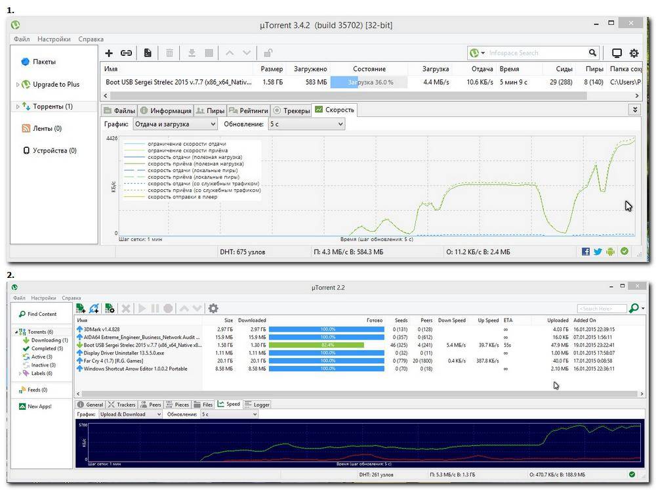The image size is (656, 490).
Task: Open preferences gear icon in µTorrent 2.2 toolbar
Action: pyautogui.click(x=213, y=308)
